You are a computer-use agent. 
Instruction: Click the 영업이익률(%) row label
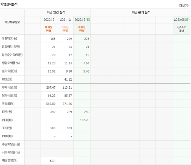point(11,63)
